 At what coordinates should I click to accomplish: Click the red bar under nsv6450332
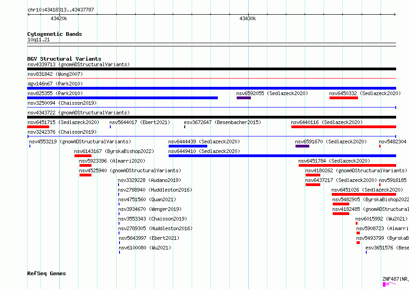[344, 98]
